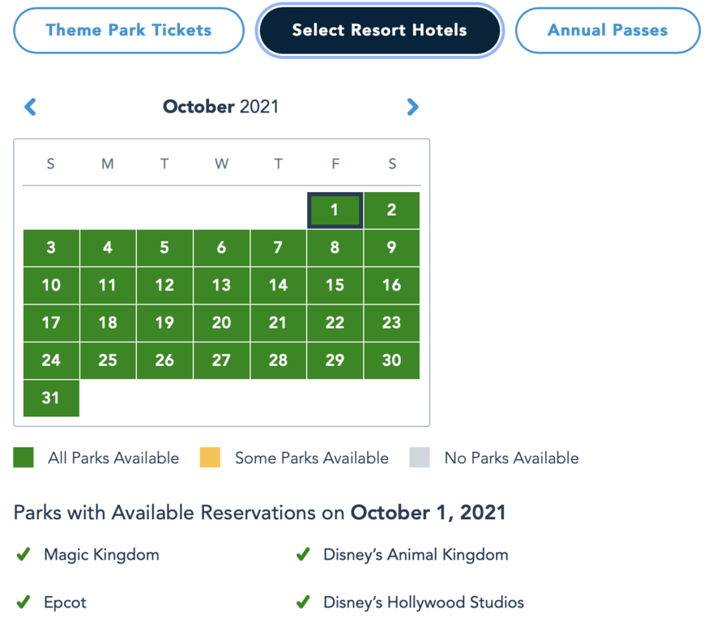Choose October 2 date cell
This screenshot has width=708, height=622.
[x=392, y=211]
